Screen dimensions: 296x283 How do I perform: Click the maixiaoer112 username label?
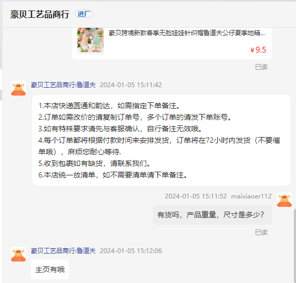click(x=251, y=196)
